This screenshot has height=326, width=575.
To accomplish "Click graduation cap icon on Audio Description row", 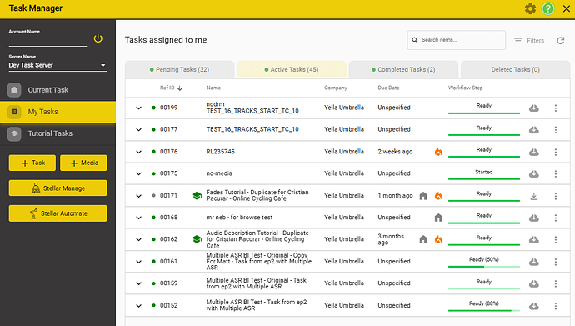I will pyautogui.click(x=197, y=239).
